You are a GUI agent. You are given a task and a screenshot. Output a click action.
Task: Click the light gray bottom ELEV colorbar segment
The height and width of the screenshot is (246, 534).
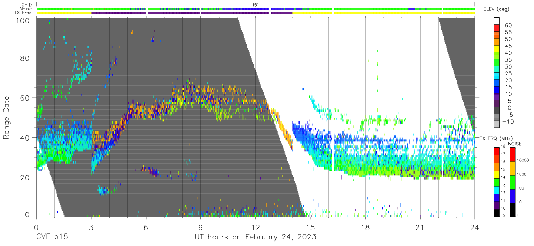point(497,125)
